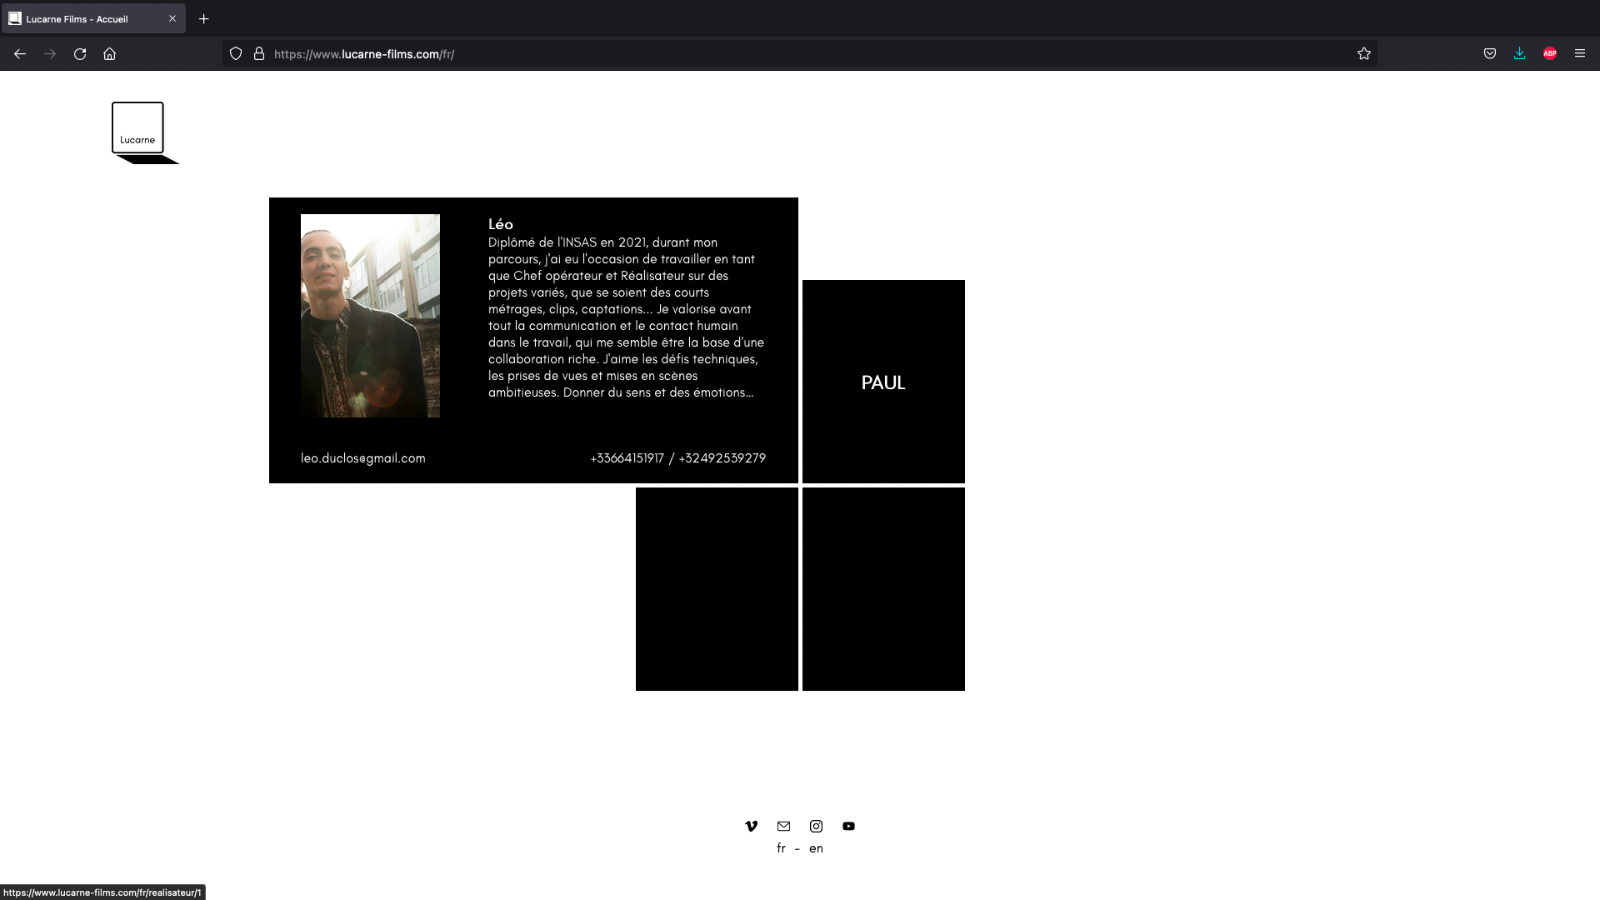Select the Lucarne Films - Accueil tab
The width and height of the screenshot is (1600, 900).
(93, 18)
